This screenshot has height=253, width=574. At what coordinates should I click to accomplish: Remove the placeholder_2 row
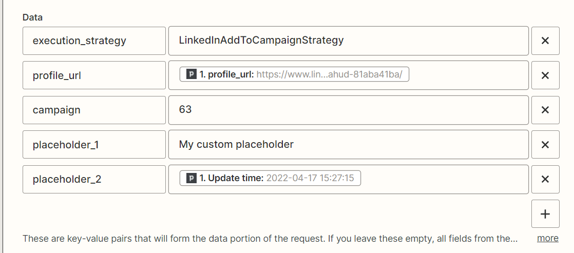click(x=545, y=179)
